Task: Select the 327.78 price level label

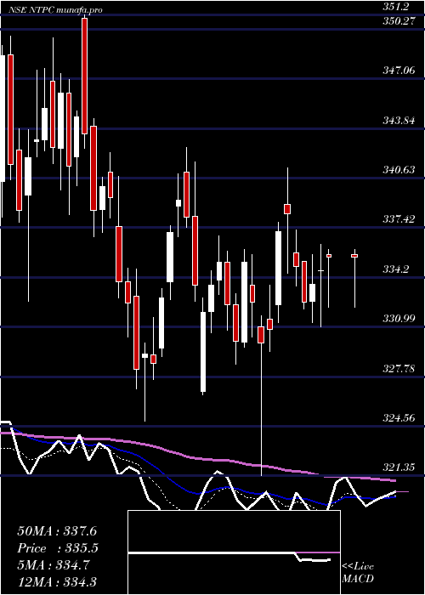Action: (399, 369)
